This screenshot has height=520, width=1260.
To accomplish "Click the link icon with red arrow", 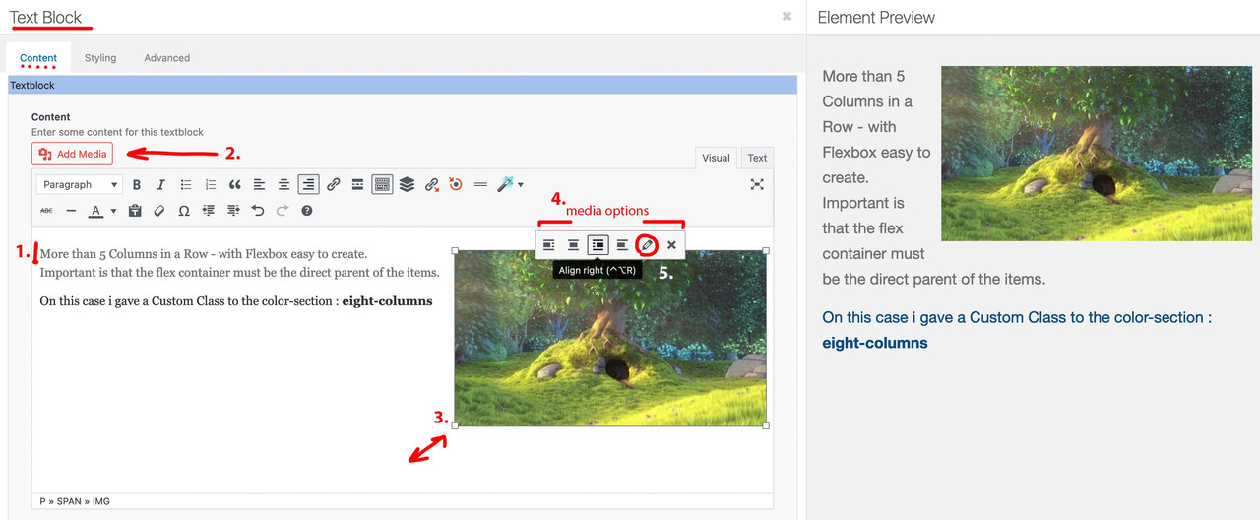I will point(432,184).
